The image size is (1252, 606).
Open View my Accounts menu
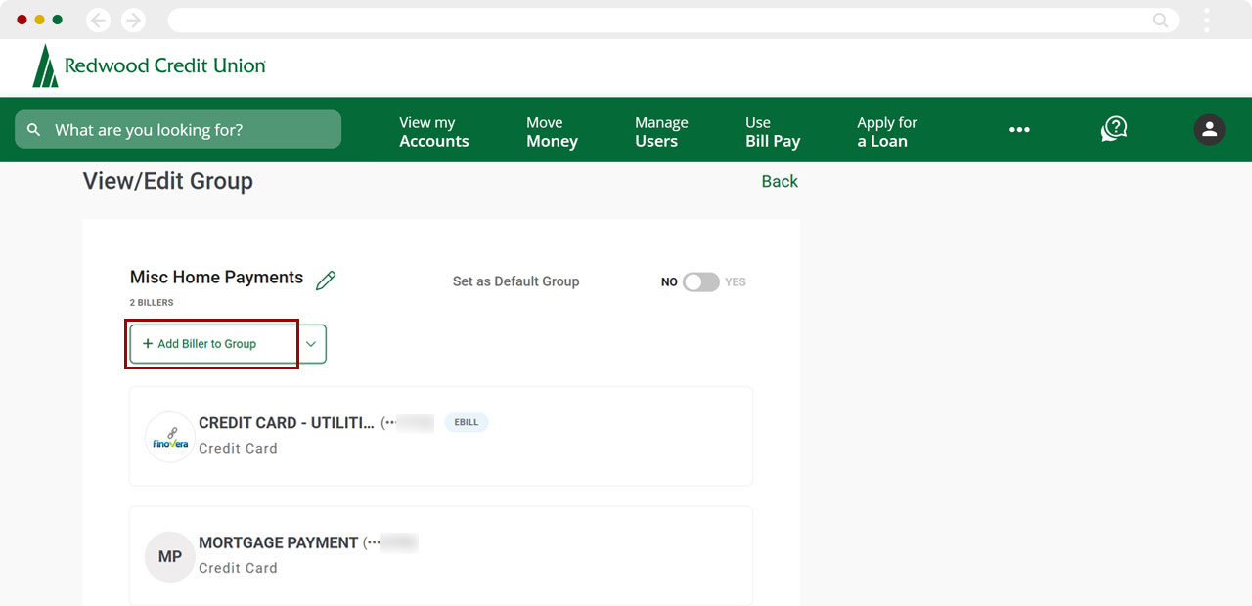[x=433, y=131]
